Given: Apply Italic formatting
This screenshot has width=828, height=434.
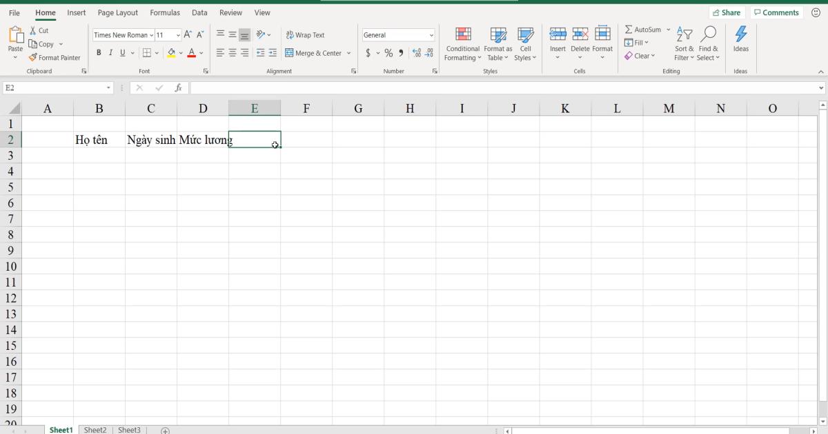Looking at the screenshot, I should tap(110, 52).
